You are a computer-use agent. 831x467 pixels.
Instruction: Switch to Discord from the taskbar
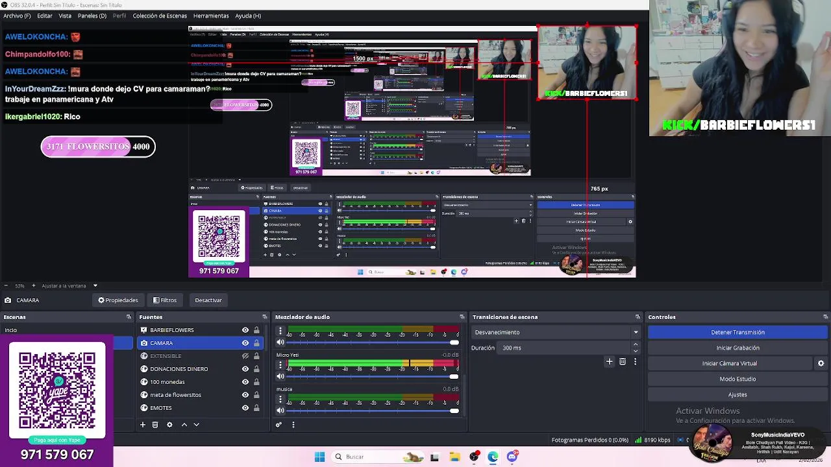tap(512, 457)
